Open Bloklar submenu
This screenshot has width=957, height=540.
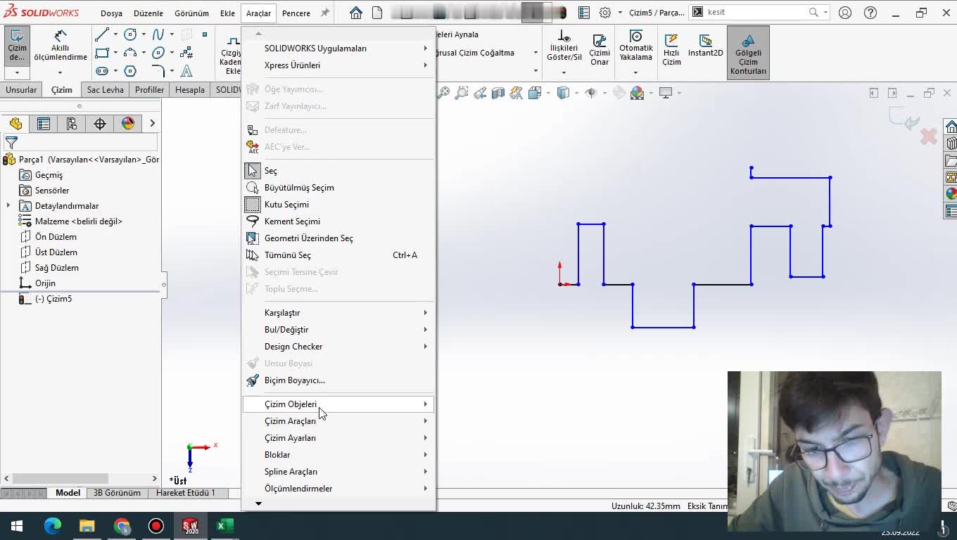(338, 455)
